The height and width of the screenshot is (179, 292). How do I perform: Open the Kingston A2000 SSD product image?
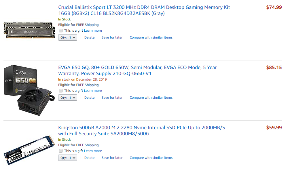[x=29, y=150]
